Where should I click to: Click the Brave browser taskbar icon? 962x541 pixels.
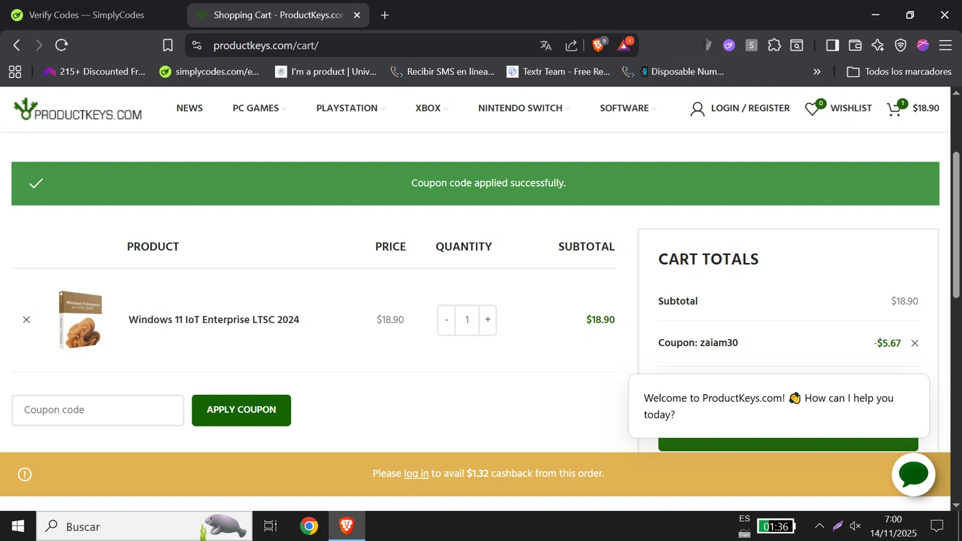(347, 526)
